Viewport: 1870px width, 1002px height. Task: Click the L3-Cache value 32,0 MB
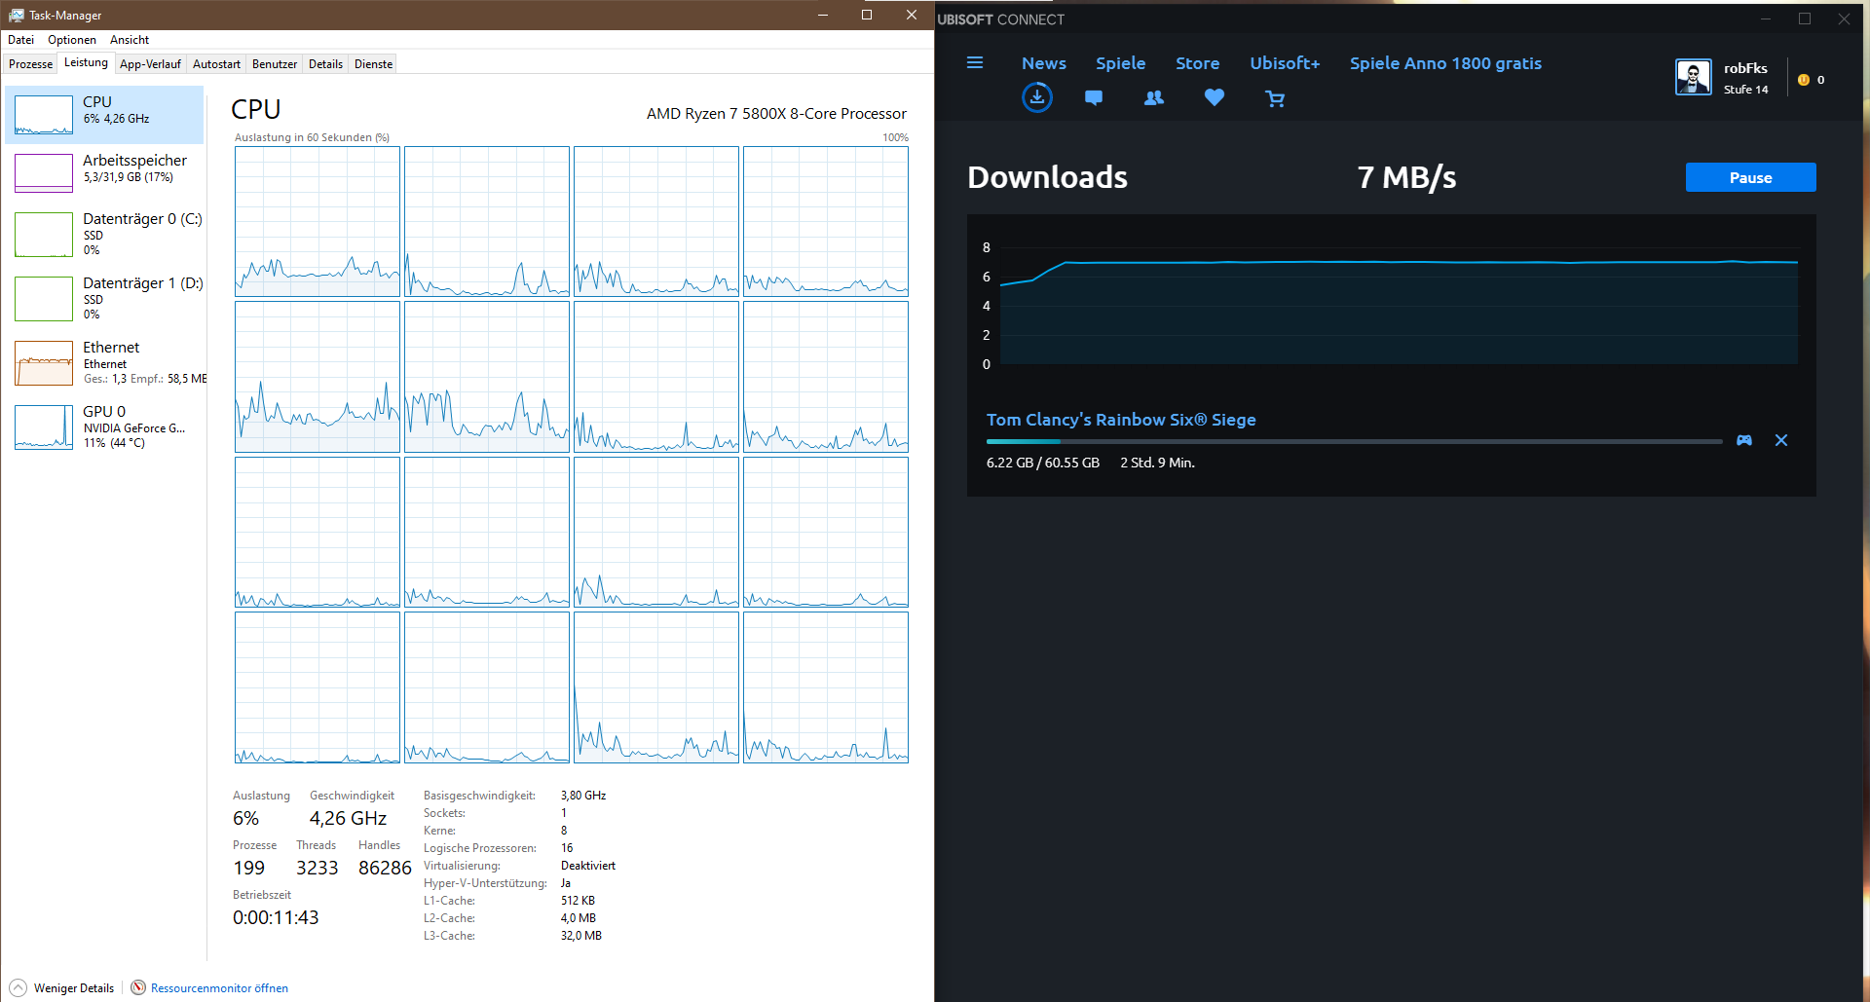tap(581, 936)
